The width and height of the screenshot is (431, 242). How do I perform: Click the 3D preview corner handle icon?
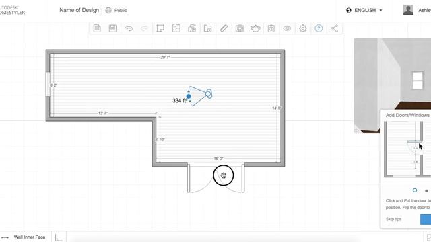pyautogui.click(x=357, y=130)
